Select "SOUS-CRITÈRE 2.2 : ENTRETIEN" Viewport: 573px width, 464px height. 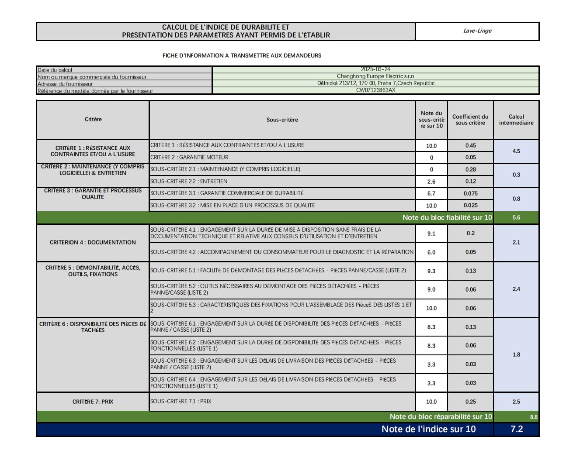click(x=189, y=181)
